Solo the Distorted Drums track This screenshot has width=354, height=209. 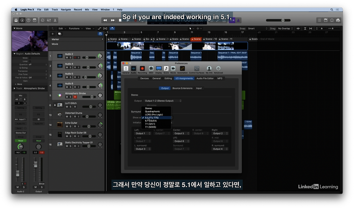[x=71, y=117]
